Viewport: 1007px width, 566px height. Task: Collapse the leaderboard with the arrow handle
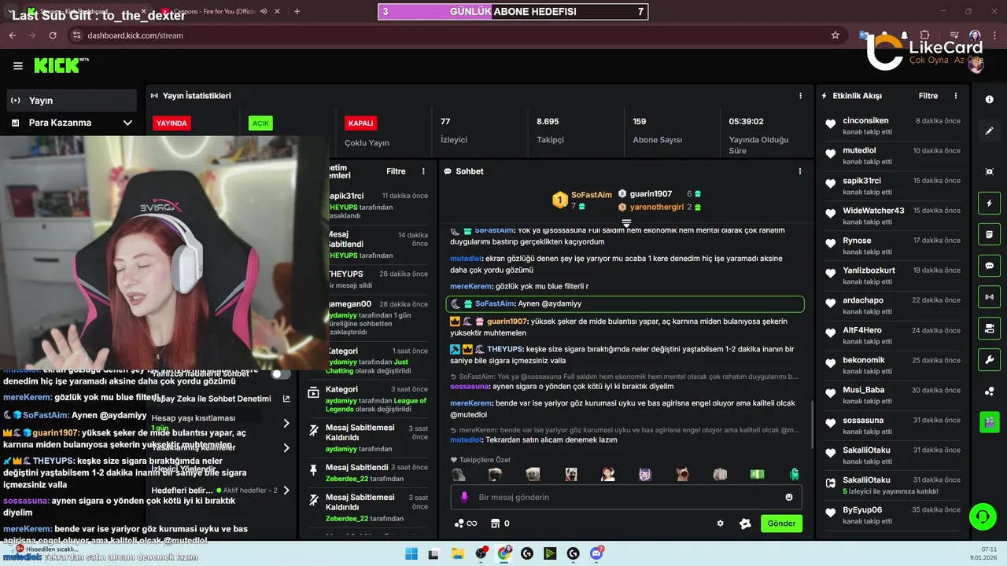click(626, 223)
